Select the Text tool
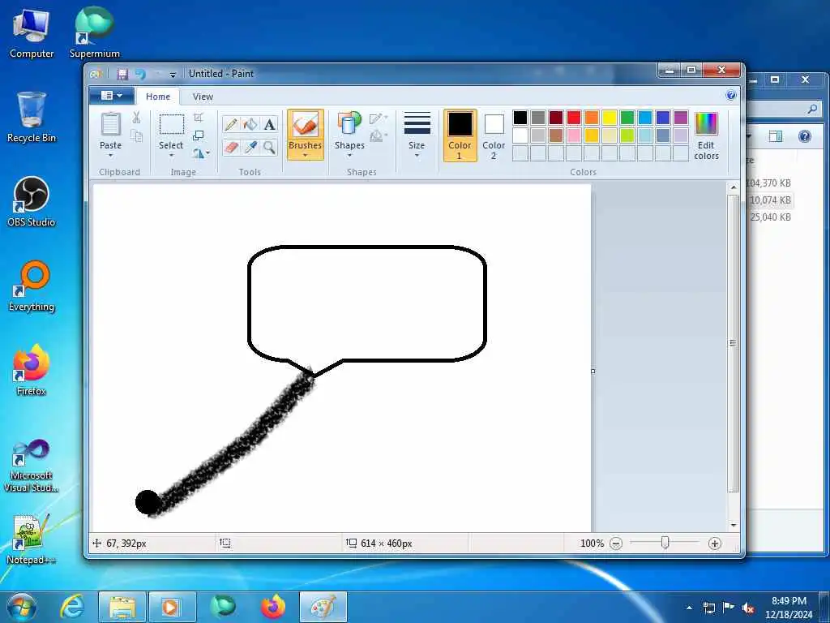Image resolution: width=830 pixels, height=623 pixels. [x=269, y=124]
